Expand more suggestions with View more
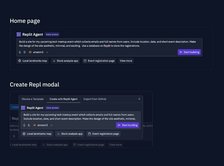Viewport: 224px width, 166px height. point(126,61)
